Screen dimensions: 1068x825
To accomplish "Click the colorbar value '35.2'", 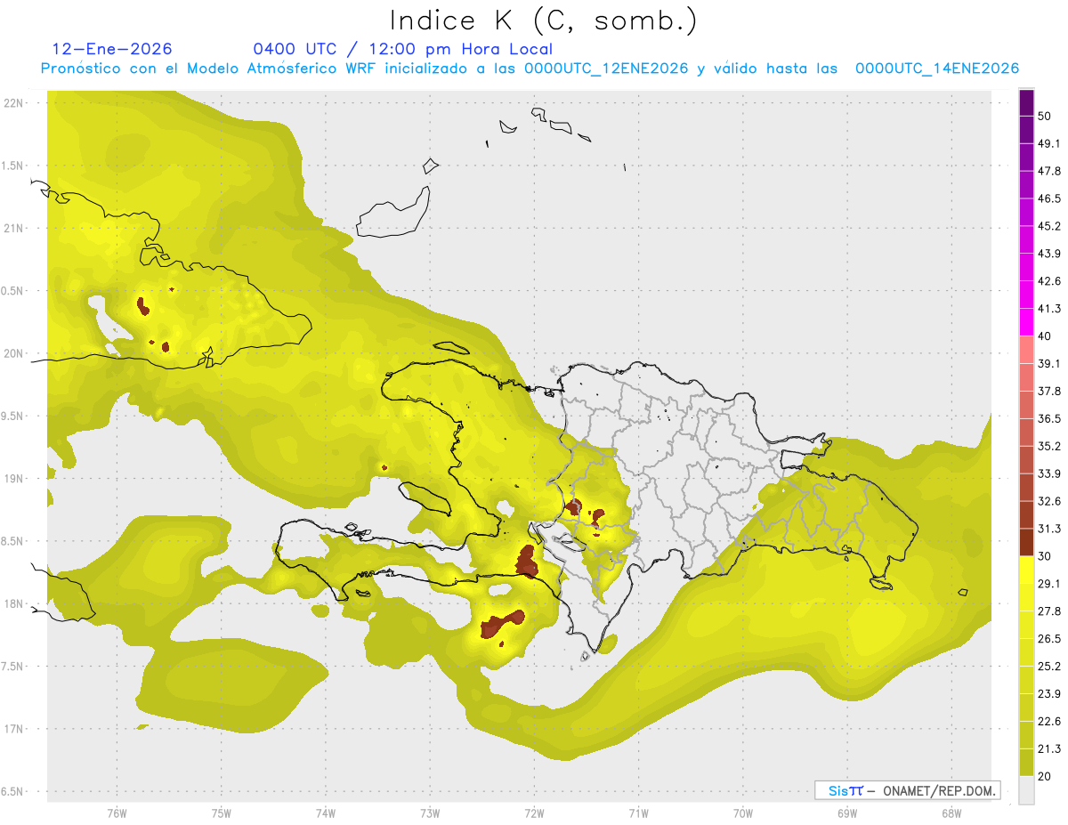I will point(1049,446).
